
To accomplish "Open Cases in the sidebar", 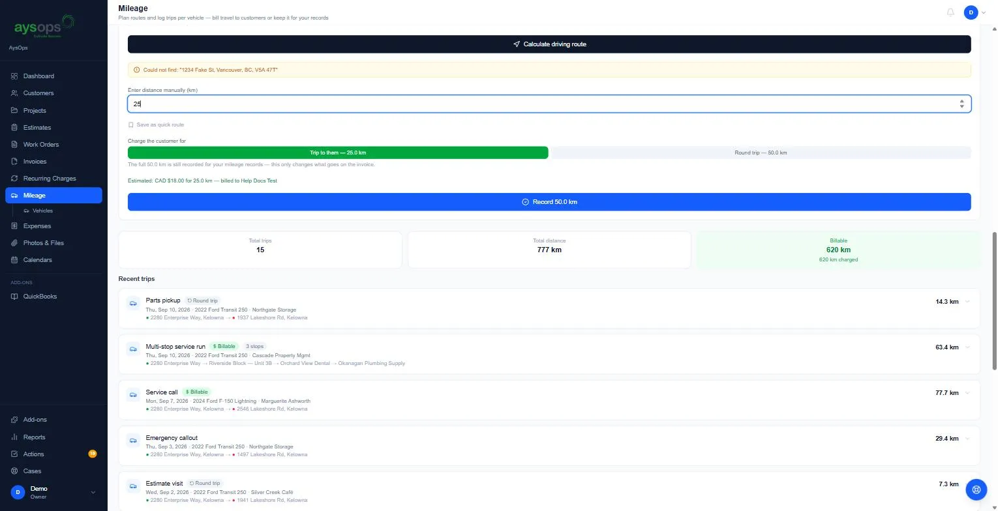I will tap(53, 471).
